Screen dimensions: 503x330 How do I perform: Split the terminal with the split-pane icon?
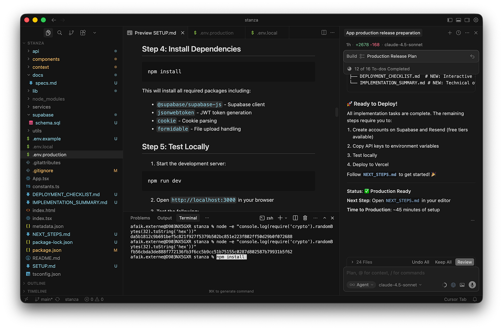click(295, 218)
